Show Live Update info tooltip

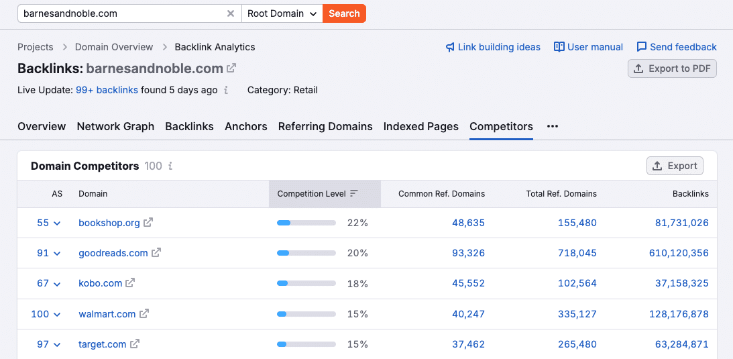click(226, 90)
